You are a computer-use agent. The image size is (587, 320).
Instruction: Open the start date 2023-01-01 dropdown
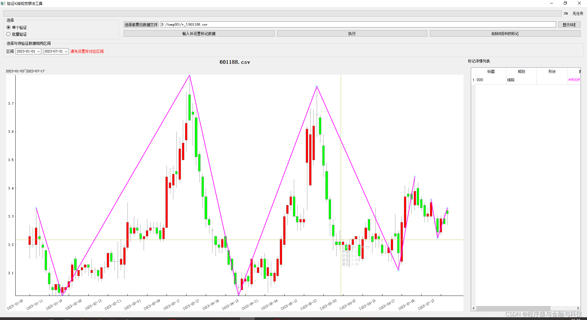click(28, 51)
